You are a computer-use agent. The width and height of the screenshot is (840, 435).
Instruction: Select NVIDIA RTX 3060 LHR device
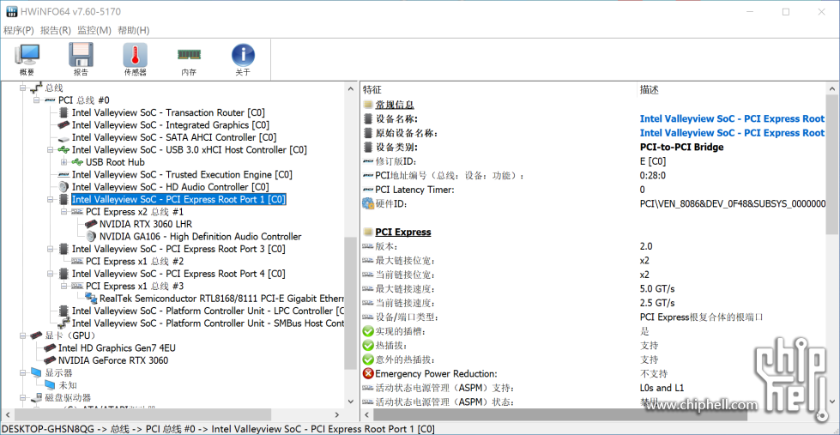tap(146, 224)
